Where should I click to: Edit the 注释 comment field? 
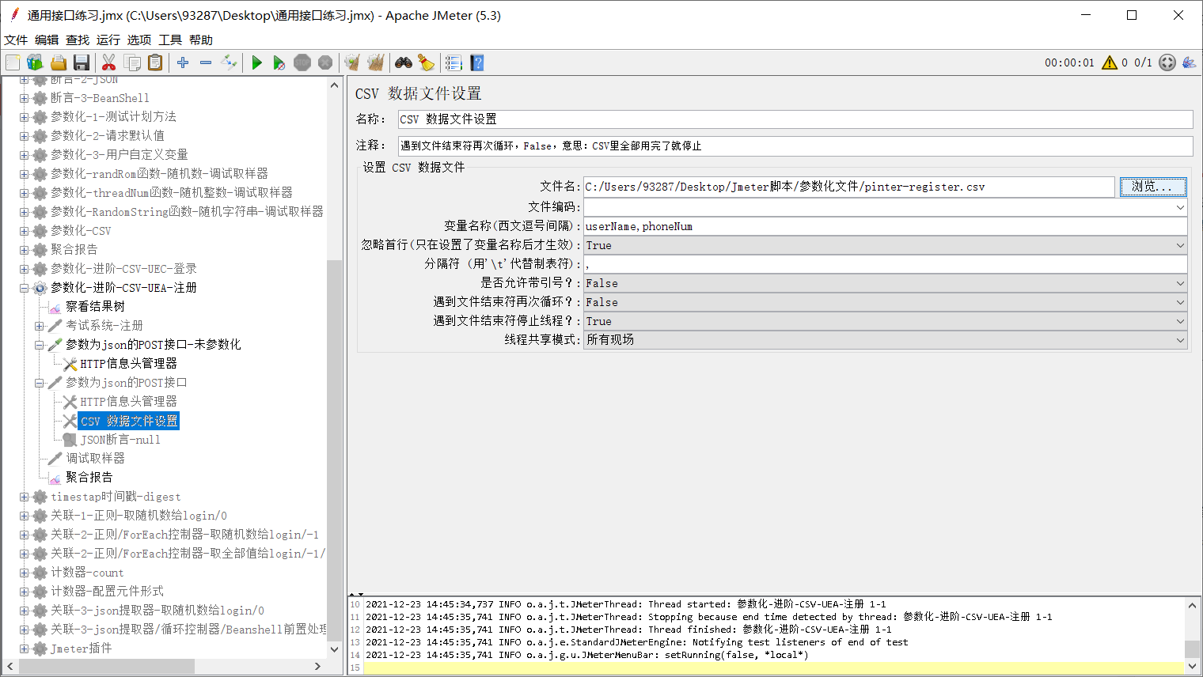click(x=795, y=146)
